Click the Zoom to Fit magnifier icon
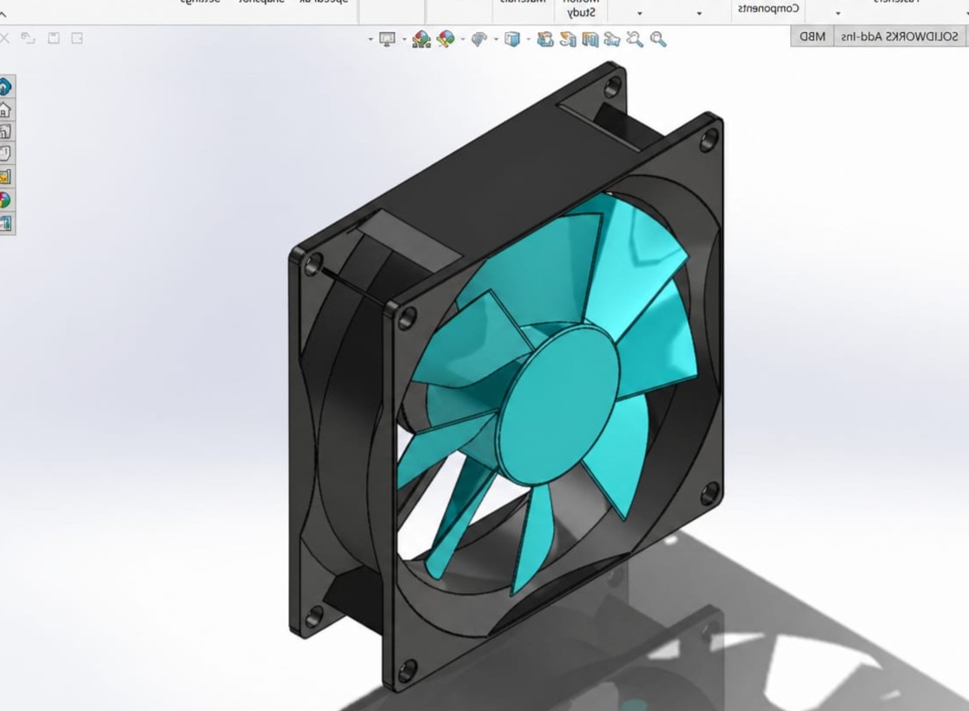This screenshot has width=969, height=711. click(x=658, y=40)
